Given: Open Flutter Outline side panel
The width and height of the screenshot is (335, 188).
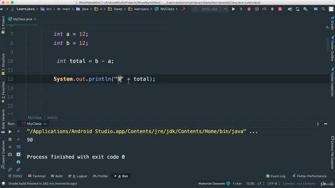Looking at the screenshot, I should coord(332,49).
